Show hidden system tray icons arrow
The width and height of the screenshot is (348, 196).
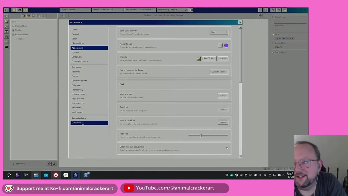click(284, 175)
